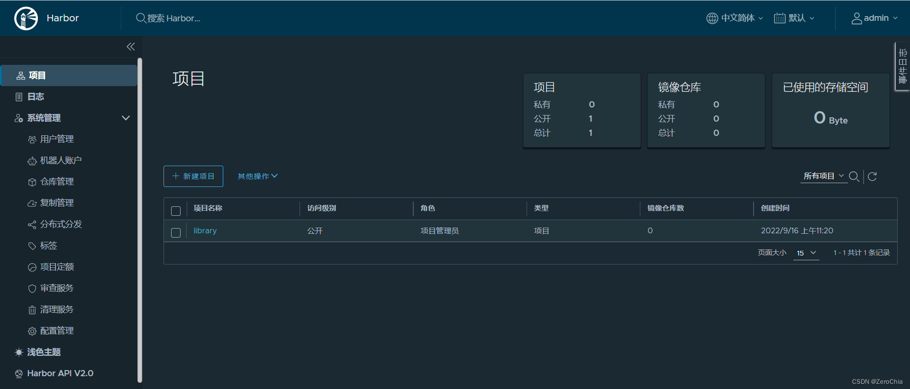The height and width of the screenshot is (389, 910).
Task: Click the 分布式分发 share icon
Action: pyautogui.click(x=32, y=225)
